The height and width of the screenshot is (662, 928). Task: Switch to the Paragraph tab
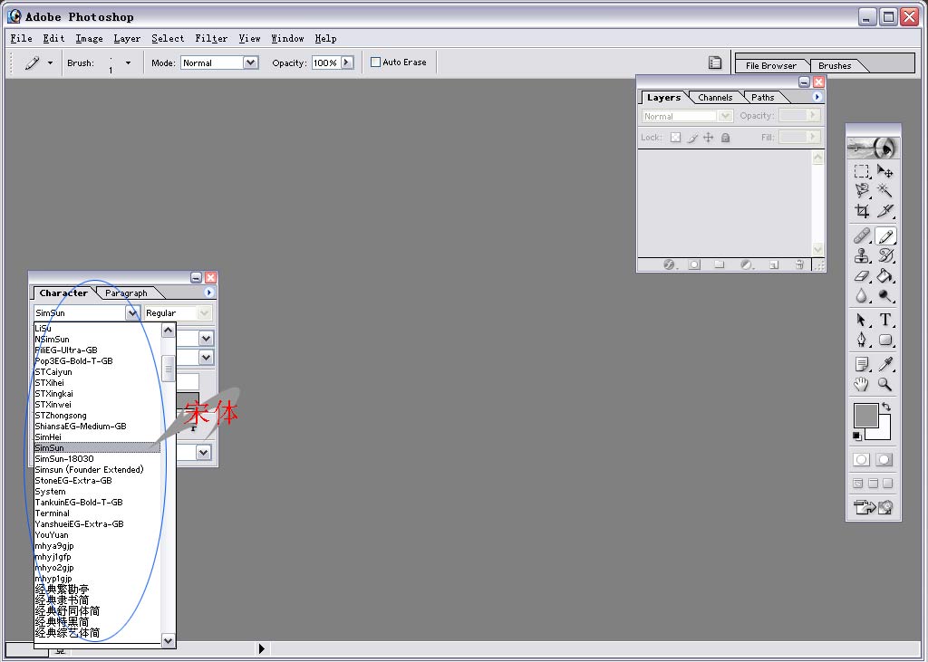126,293
